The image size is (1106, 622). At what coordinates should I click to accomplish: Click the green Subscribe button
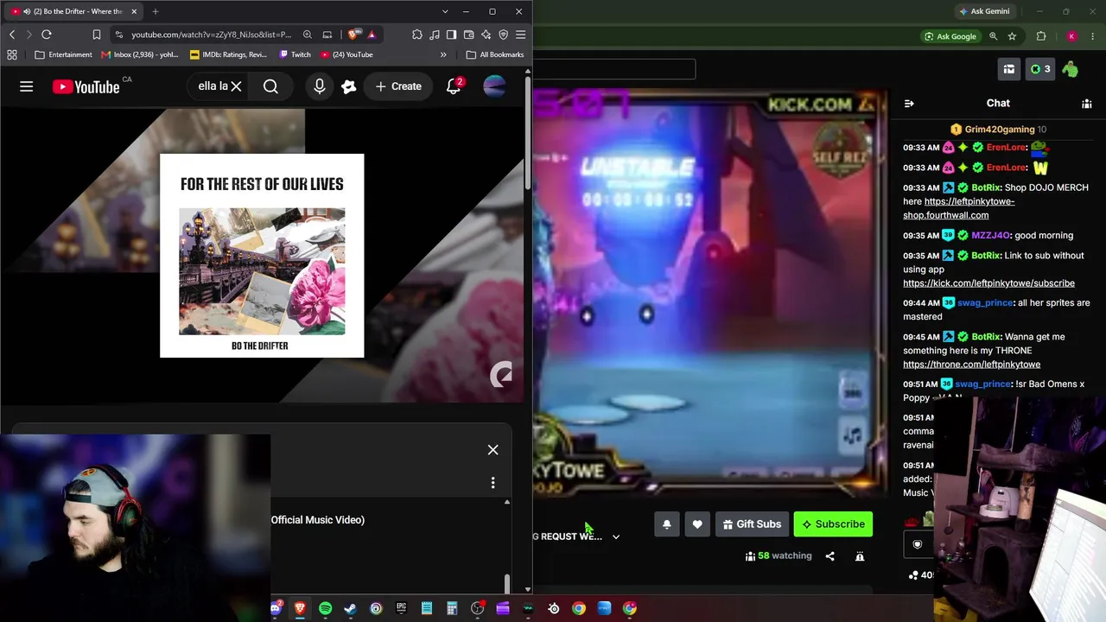tap(833, 524)
